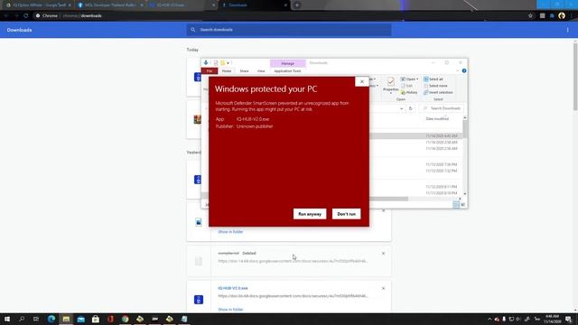
Task: Show hidden system tray icons
Action: point(489,319)
